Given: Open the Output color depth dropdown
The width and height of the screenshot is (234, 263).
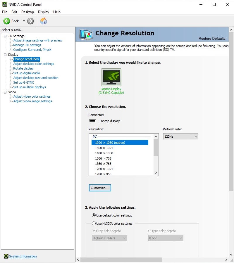Looking at the screenshot, I should pyautogui.click(x=166, y=238).
